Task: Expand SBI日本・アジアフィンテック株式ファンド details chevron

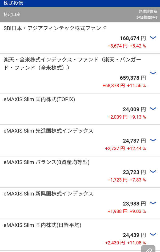Action: tap(153, 38)
